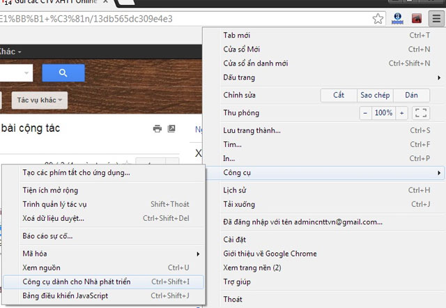Open the Khác dropdown in Google bar

10,52
